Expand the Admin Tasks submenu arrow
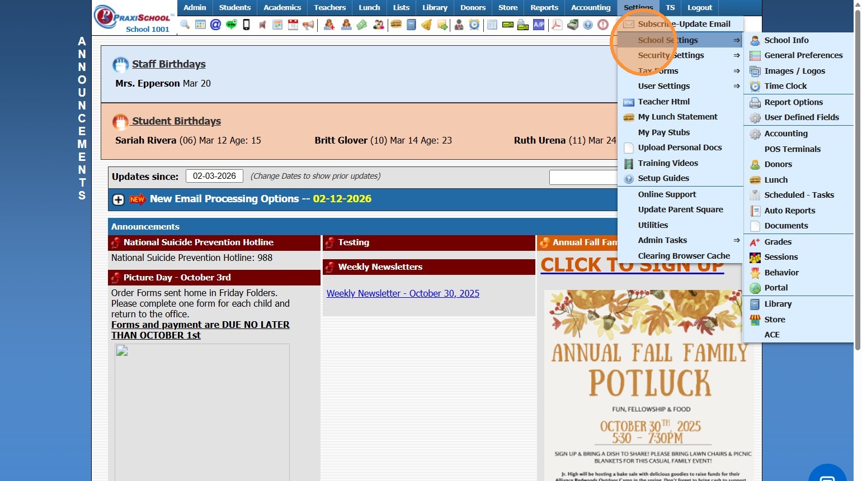Screen dimensions: 862x481 tap(737, 240)
